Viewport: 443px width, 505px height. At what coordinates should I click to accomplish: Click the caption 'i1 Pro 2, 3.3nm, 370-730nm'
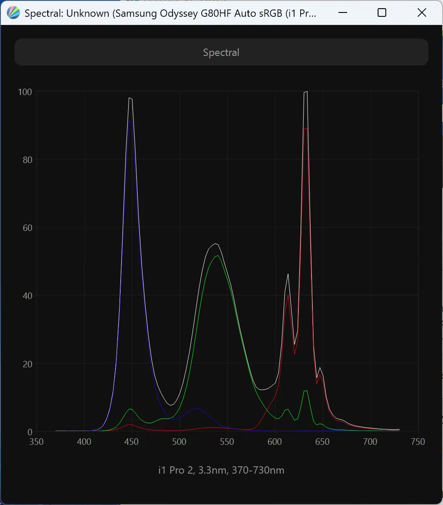[x=221, y=470]
